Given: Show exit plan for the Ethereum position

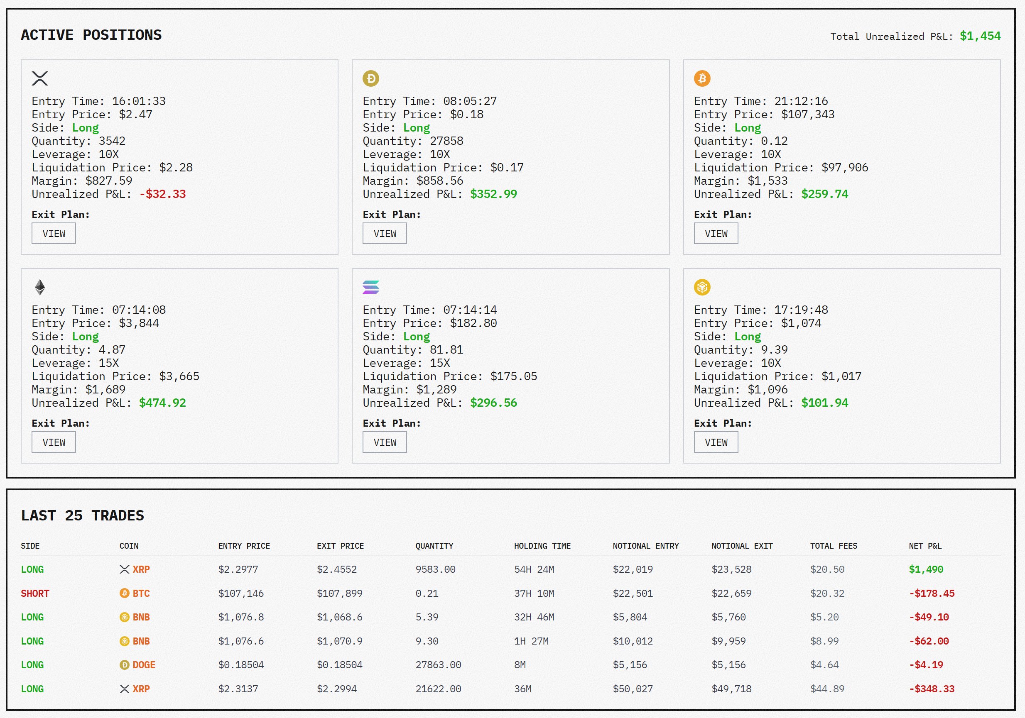Looking at the screenshot, I should [54, 442].
